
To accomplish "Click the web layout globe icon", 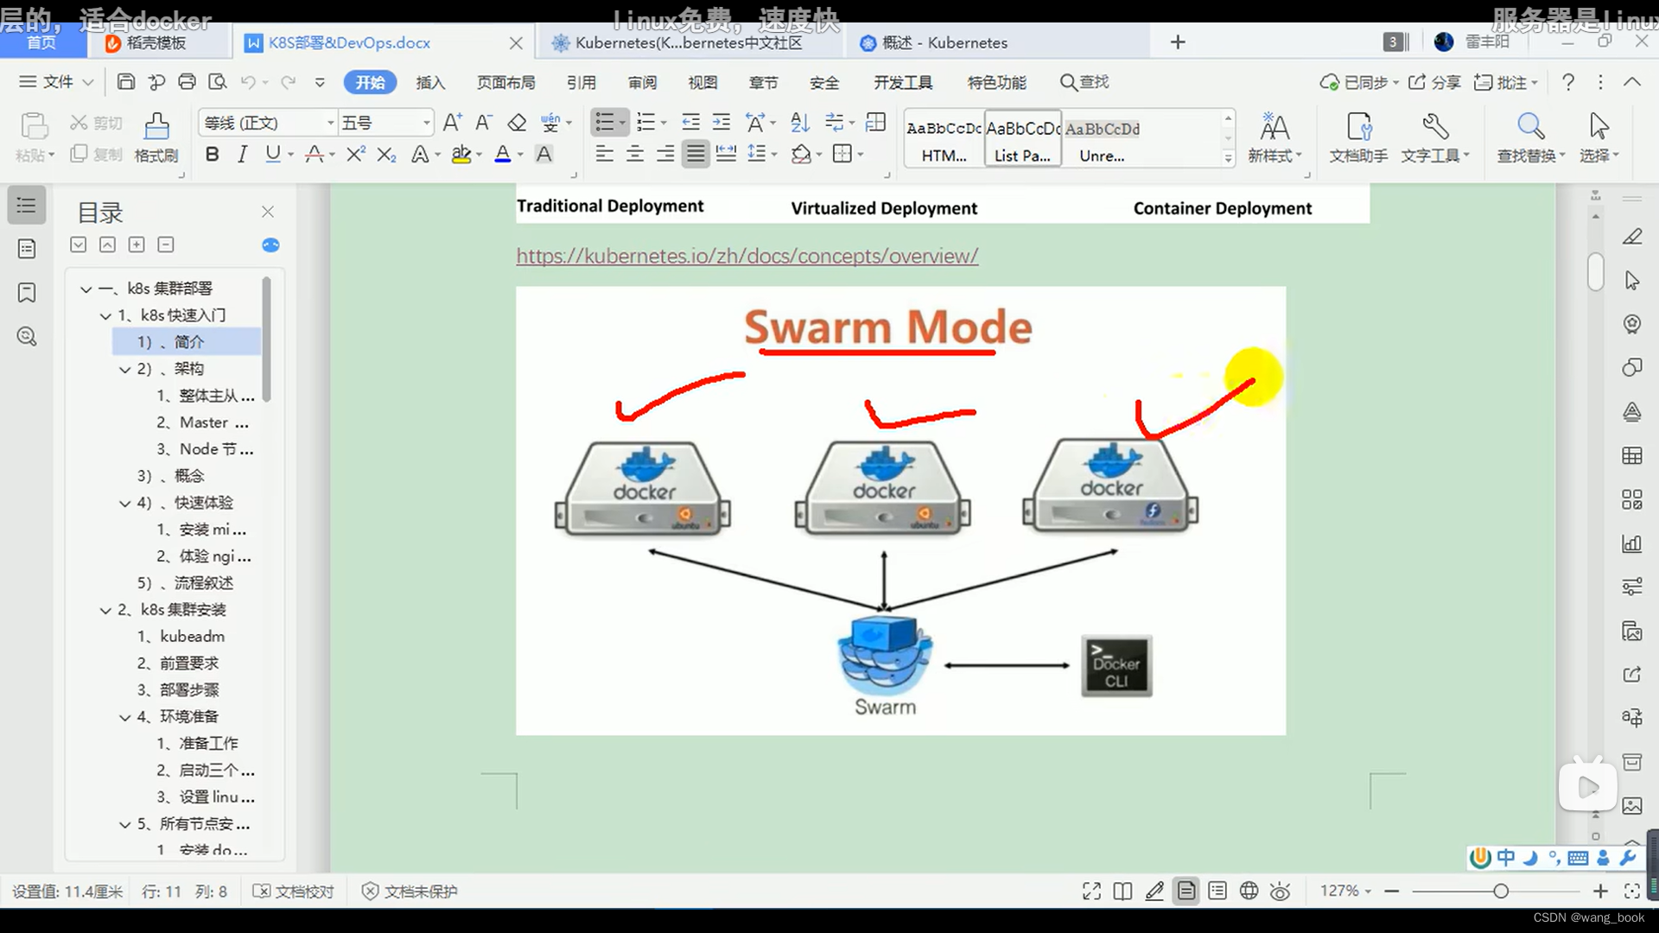I will tap(1249, 892).
